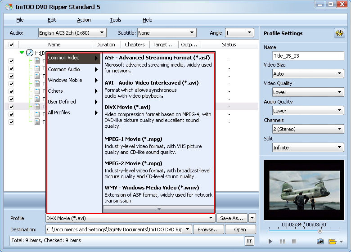
Task: Open the Action menu
Action: 84,20
